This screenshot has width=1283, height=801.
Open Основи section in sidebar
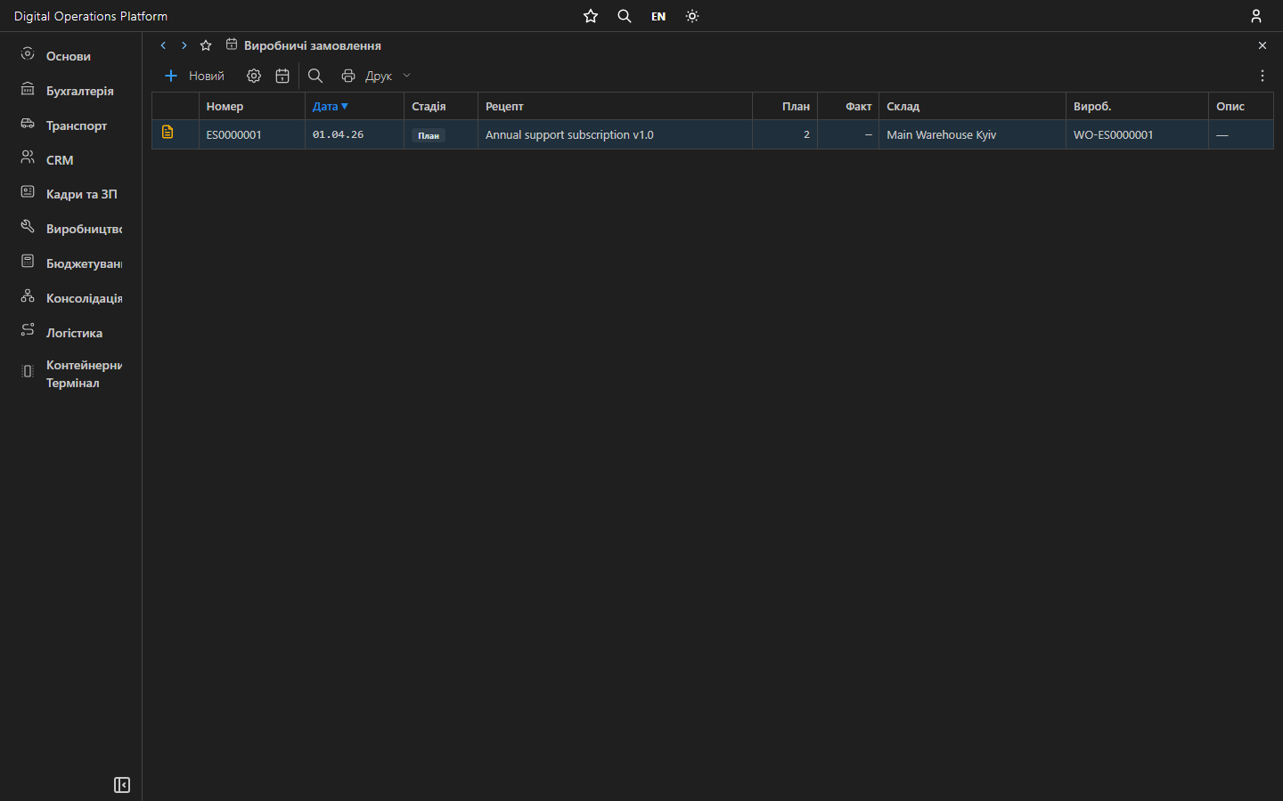pyautogui.click(x=70, y=56)
